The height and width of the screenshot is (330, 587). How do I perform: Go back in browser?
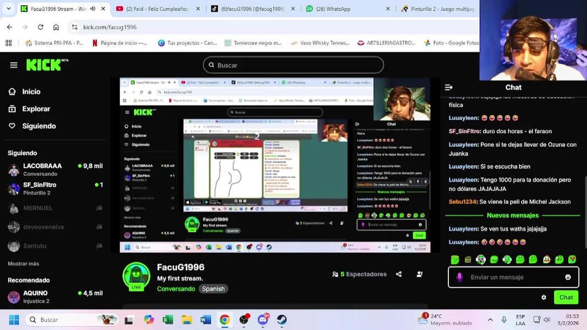[x=10, y=27]
